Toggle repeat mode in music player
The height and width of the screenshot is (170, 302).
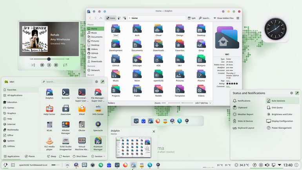[x=65, y=65]
